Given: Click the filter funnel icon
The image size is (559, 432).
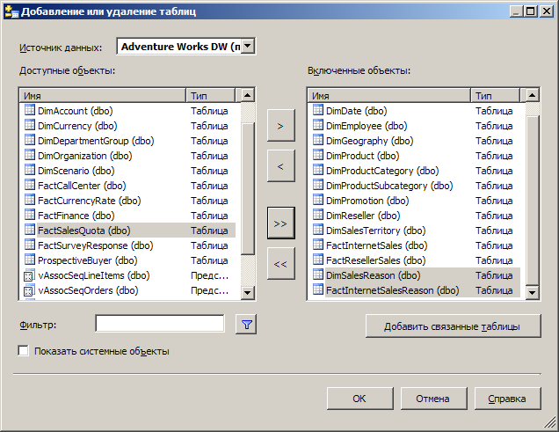Looking at the screenshot, I should tap(246, 325).
